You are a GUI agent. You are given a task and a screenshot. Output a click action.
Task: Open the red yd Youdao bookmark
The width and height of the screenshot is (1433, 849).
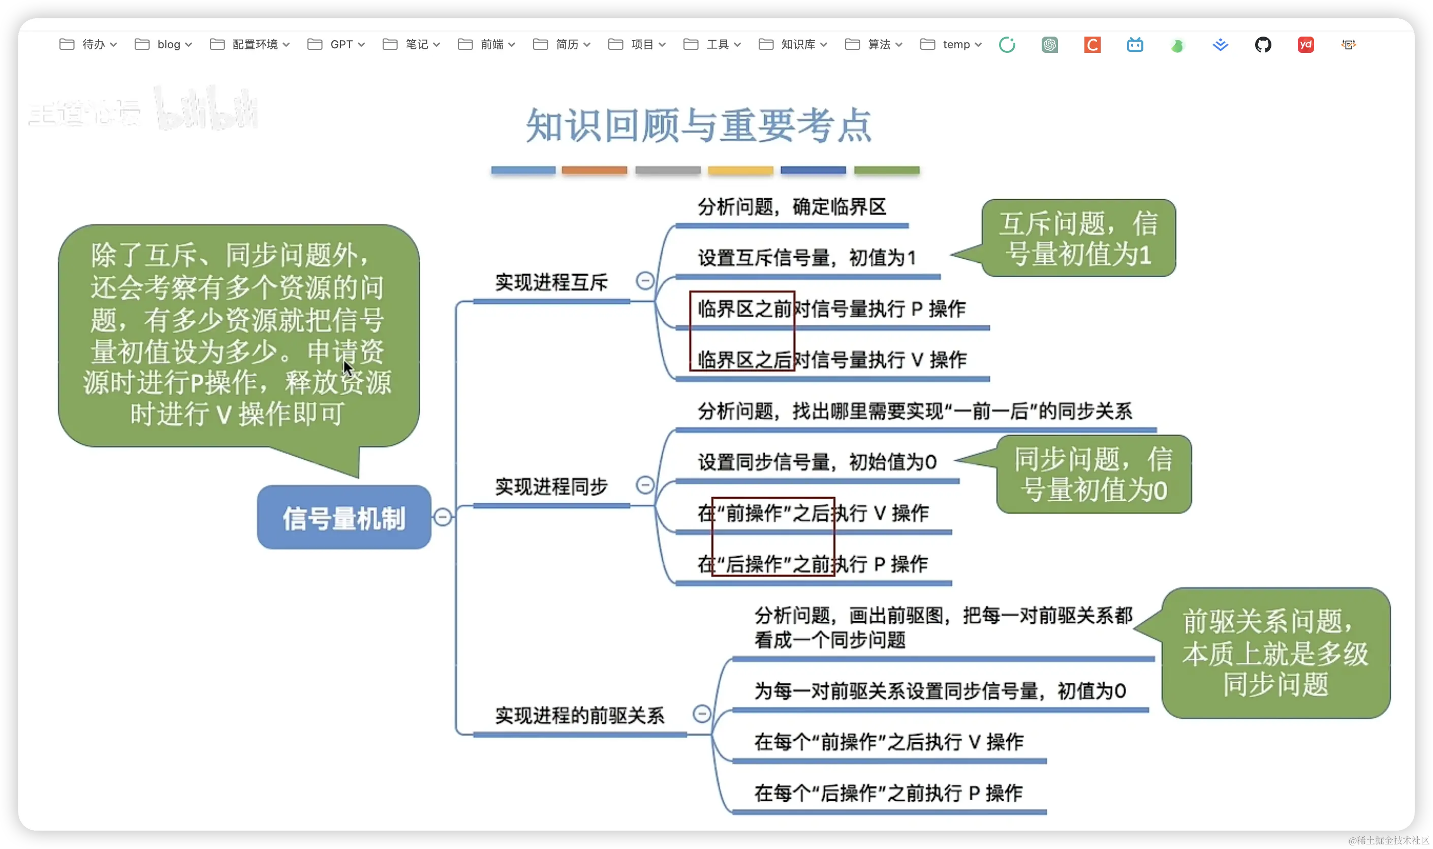pyautogui.click(x=1305, y=45)
